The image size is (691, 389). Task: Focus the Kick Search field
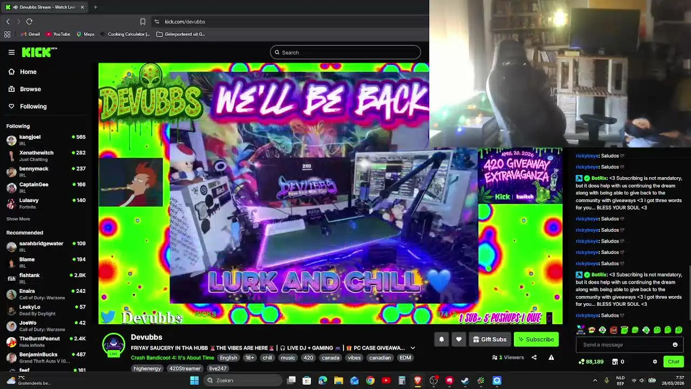[345, 52]
